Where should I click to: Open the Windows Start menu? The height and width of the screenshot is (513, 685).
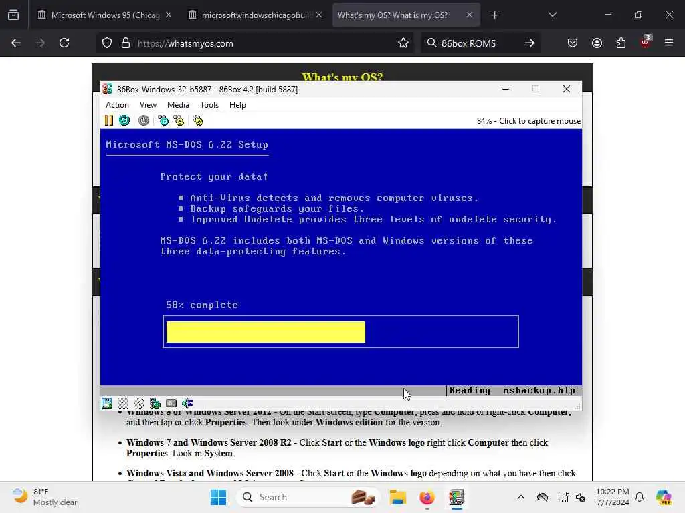[x=219, y=497]
